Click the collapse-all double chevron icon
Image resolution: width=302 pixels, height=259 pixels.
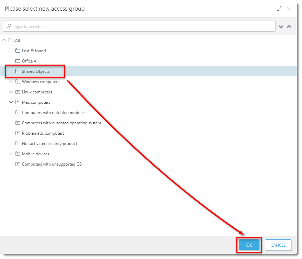pos(289,26)
